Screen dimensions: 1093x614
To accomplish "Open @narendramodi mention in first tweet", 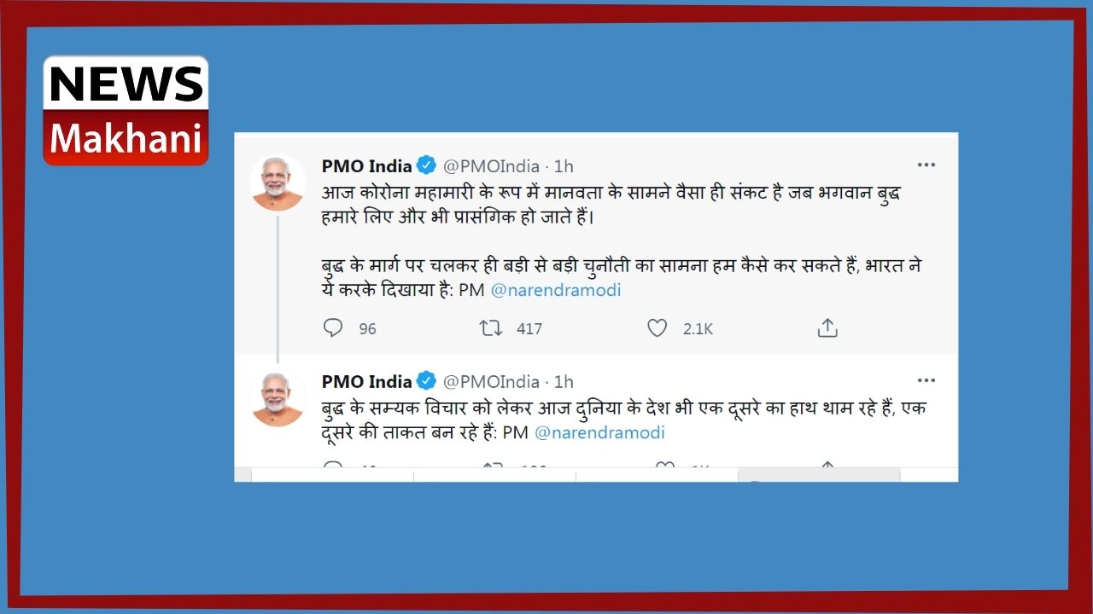I will pyautogui.click(x=556, y=290).
